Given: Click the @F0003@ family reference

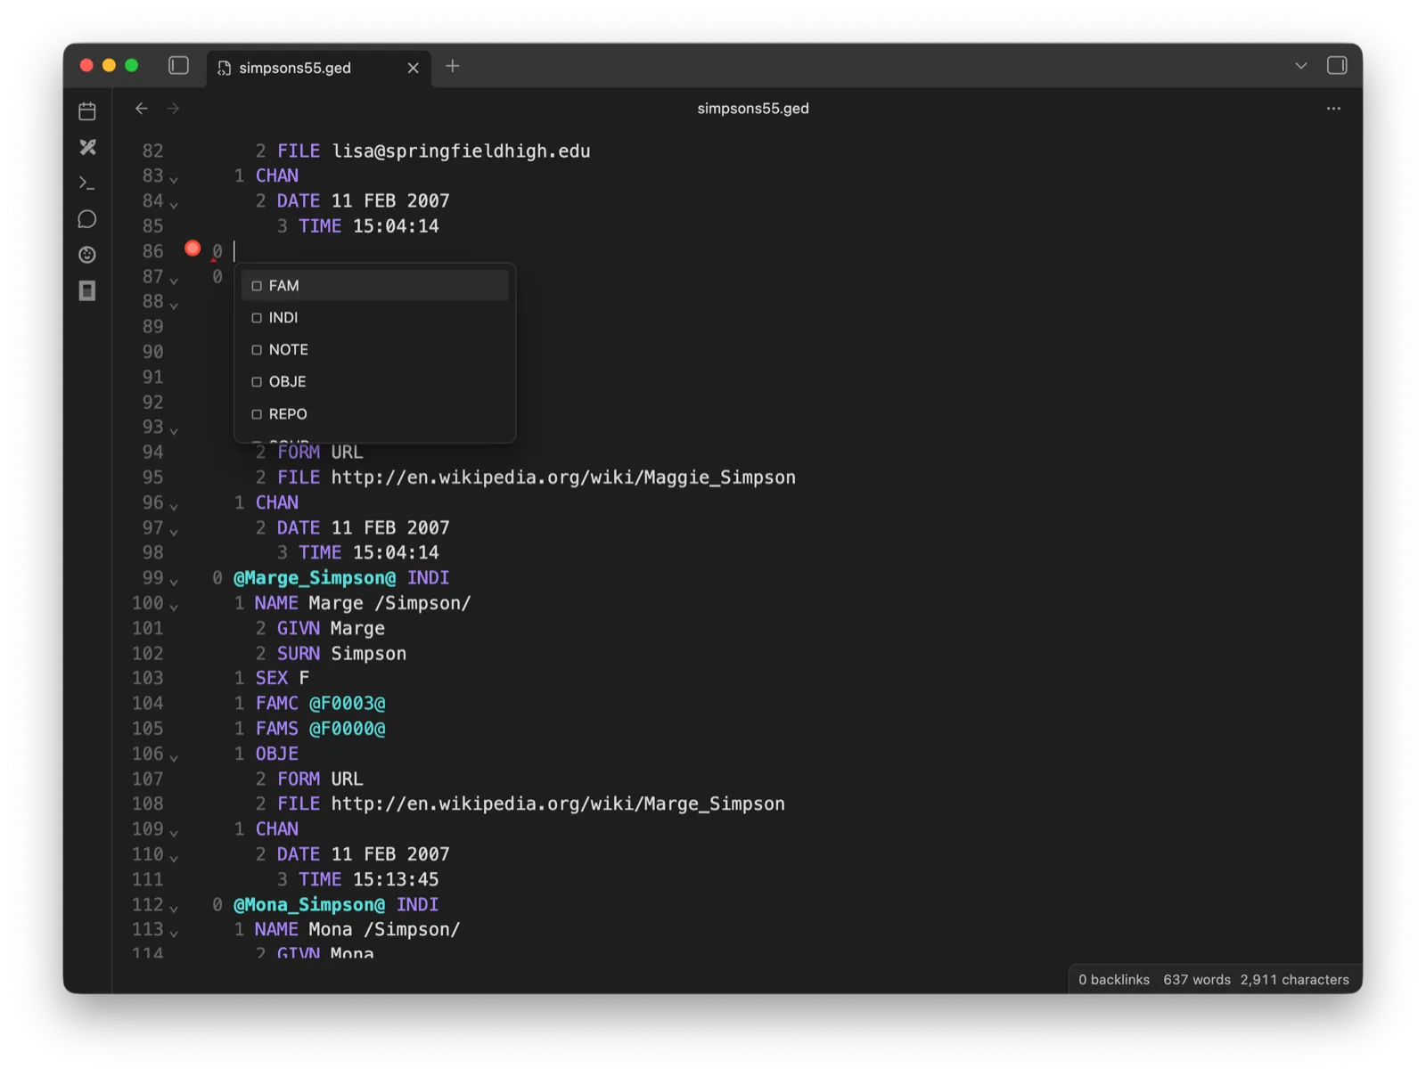Looking at the screenshot, I should (348, 704).
